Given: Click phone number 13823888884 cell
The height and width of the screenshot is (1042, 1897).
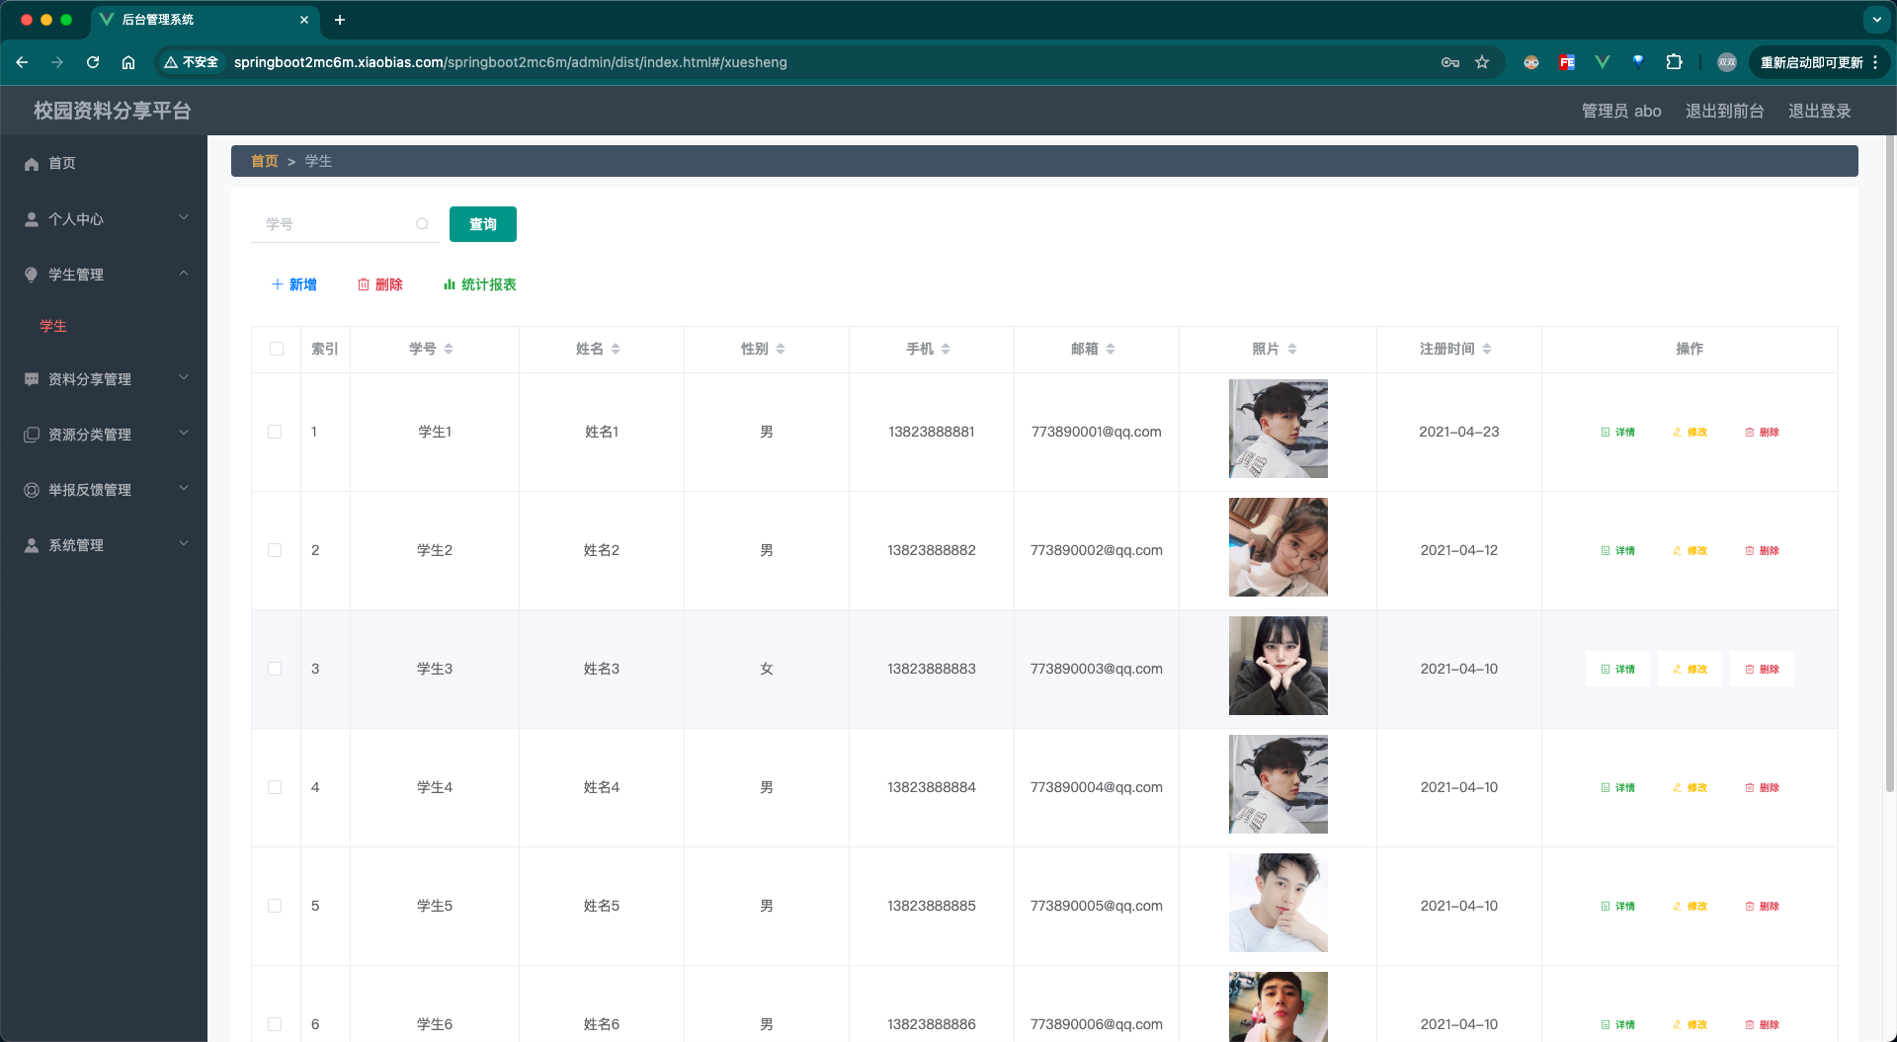Looking at the screenshot, I should [932, 787].
